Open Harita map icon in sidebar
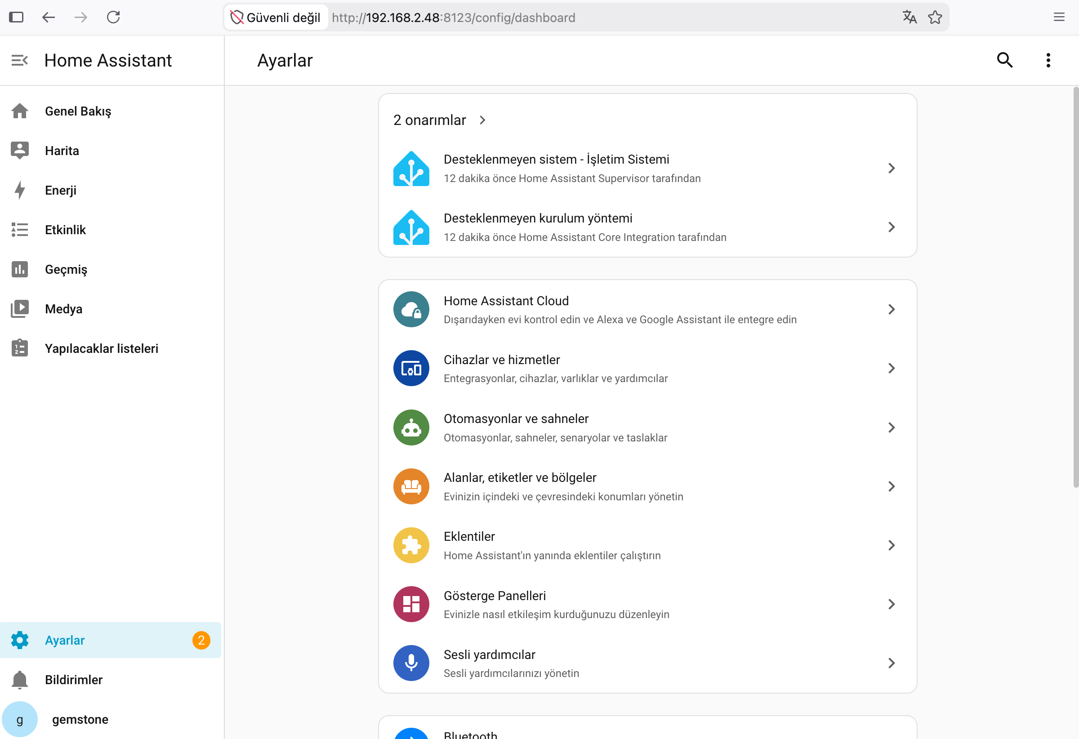 click(x=19, y=151)
